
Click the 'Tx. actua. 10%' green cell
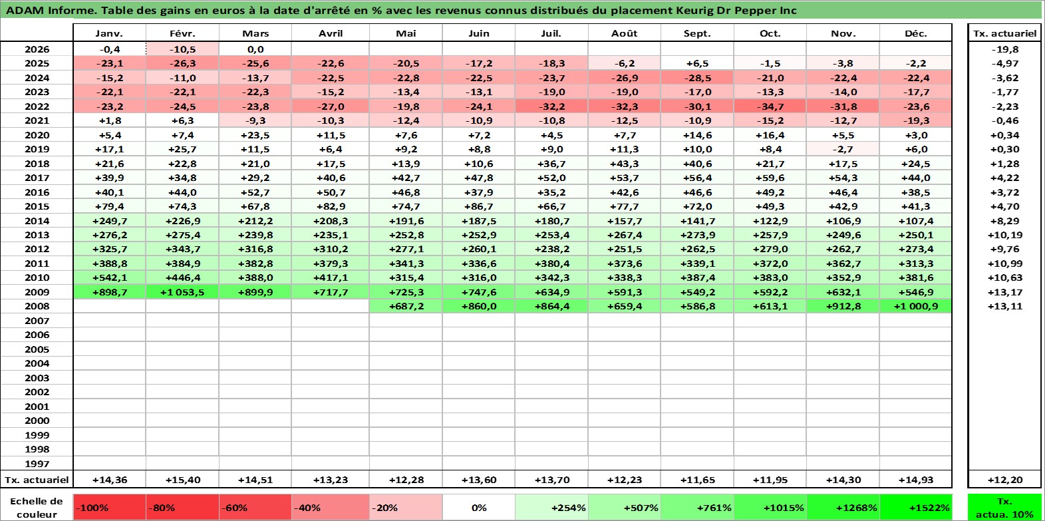click(x=1004, y=507)
